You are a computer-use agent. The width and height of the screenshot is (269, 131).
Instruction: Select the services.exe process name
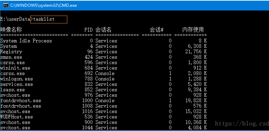(17, 84)
